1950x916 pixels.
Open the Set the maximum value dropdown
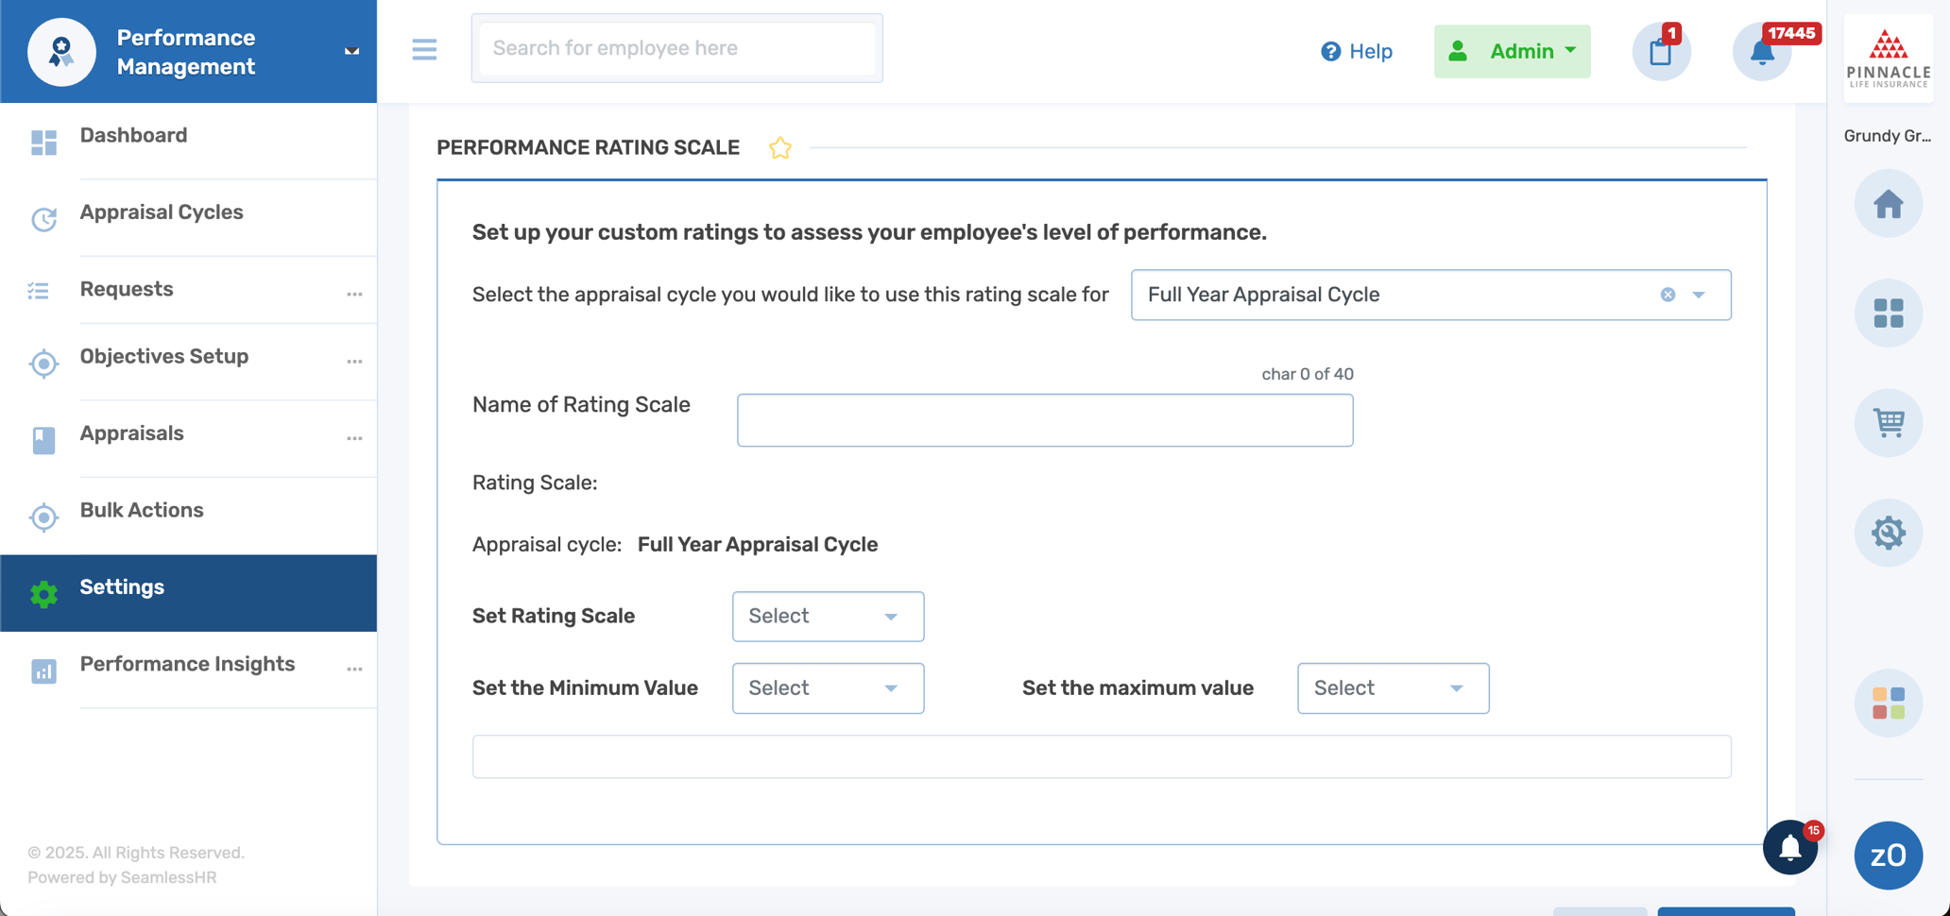tap(1393, 688)
